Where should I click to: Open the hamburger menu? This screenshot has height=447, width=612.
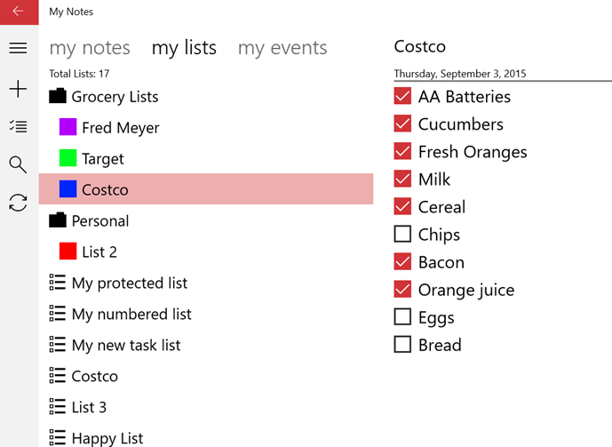point(18,48)
